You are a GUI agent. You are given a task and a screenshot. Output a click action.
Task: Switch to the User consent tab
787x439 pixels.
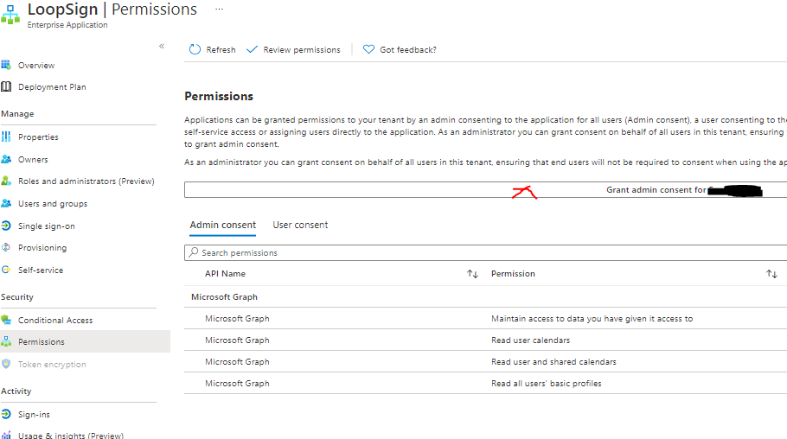(300, 225)
